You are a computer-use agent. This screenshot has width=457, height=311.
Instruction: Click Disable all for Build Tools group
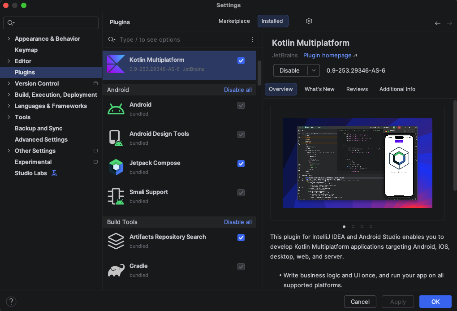coord(237,222)
